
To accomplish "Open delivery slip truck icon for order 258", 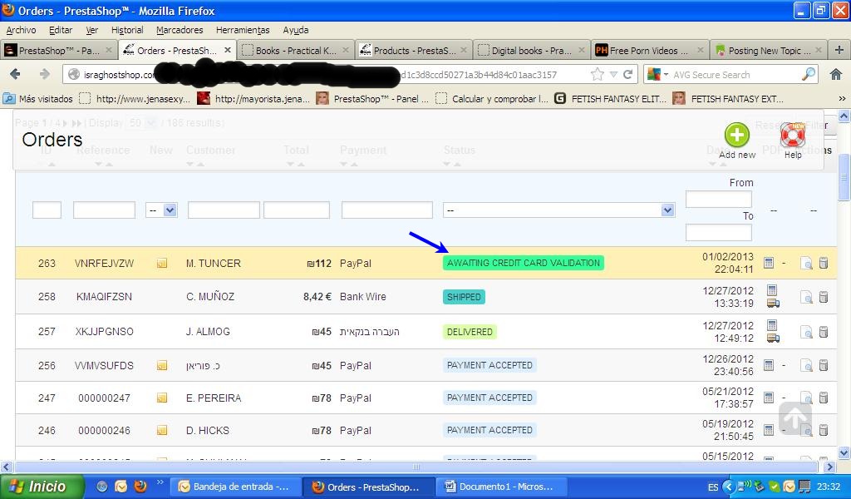I will (x=773, y=304).
